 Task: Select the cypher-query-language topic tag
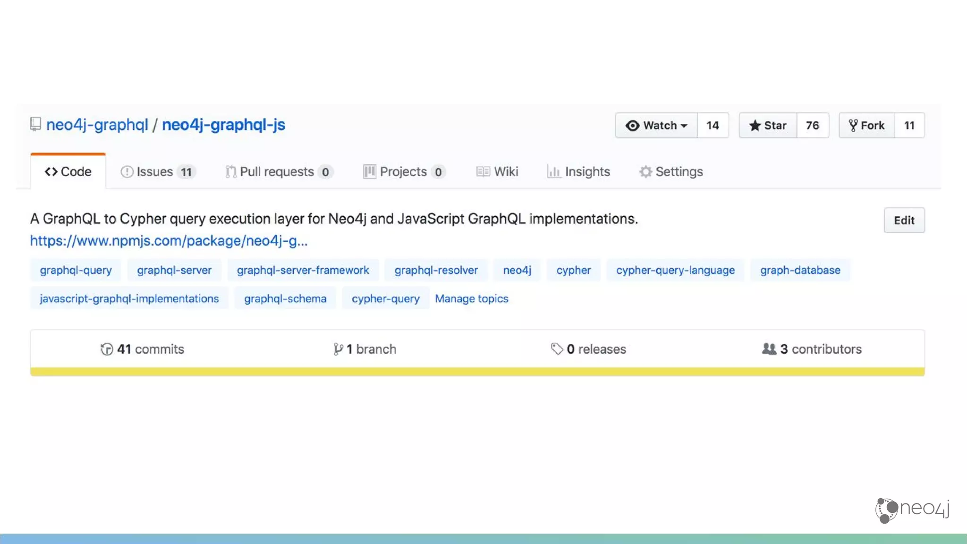675,271
